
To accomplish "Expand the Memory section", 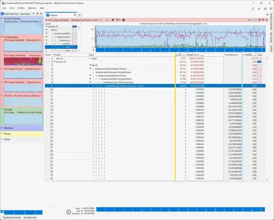I will (x=2, y=128).
